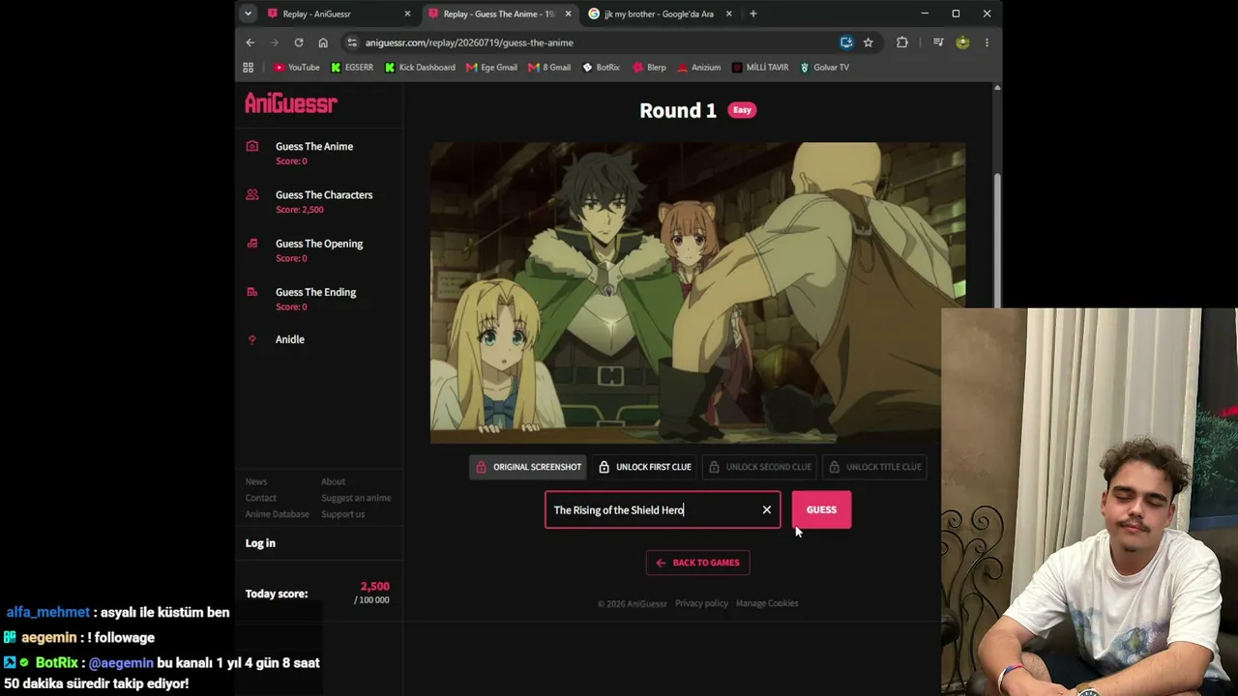Image resolution: width=1238 pixels, height=696 pixels.
Task: Click the Log in link
Action: point(260,543)
